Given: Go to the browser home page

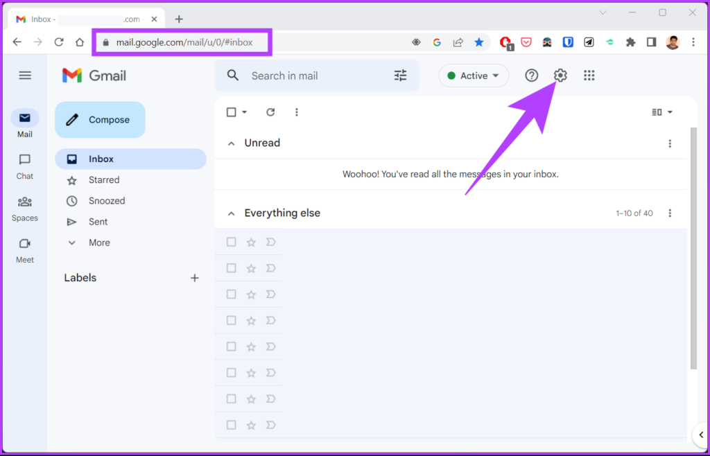Looking at the screenshot, I should pos(80,42).
